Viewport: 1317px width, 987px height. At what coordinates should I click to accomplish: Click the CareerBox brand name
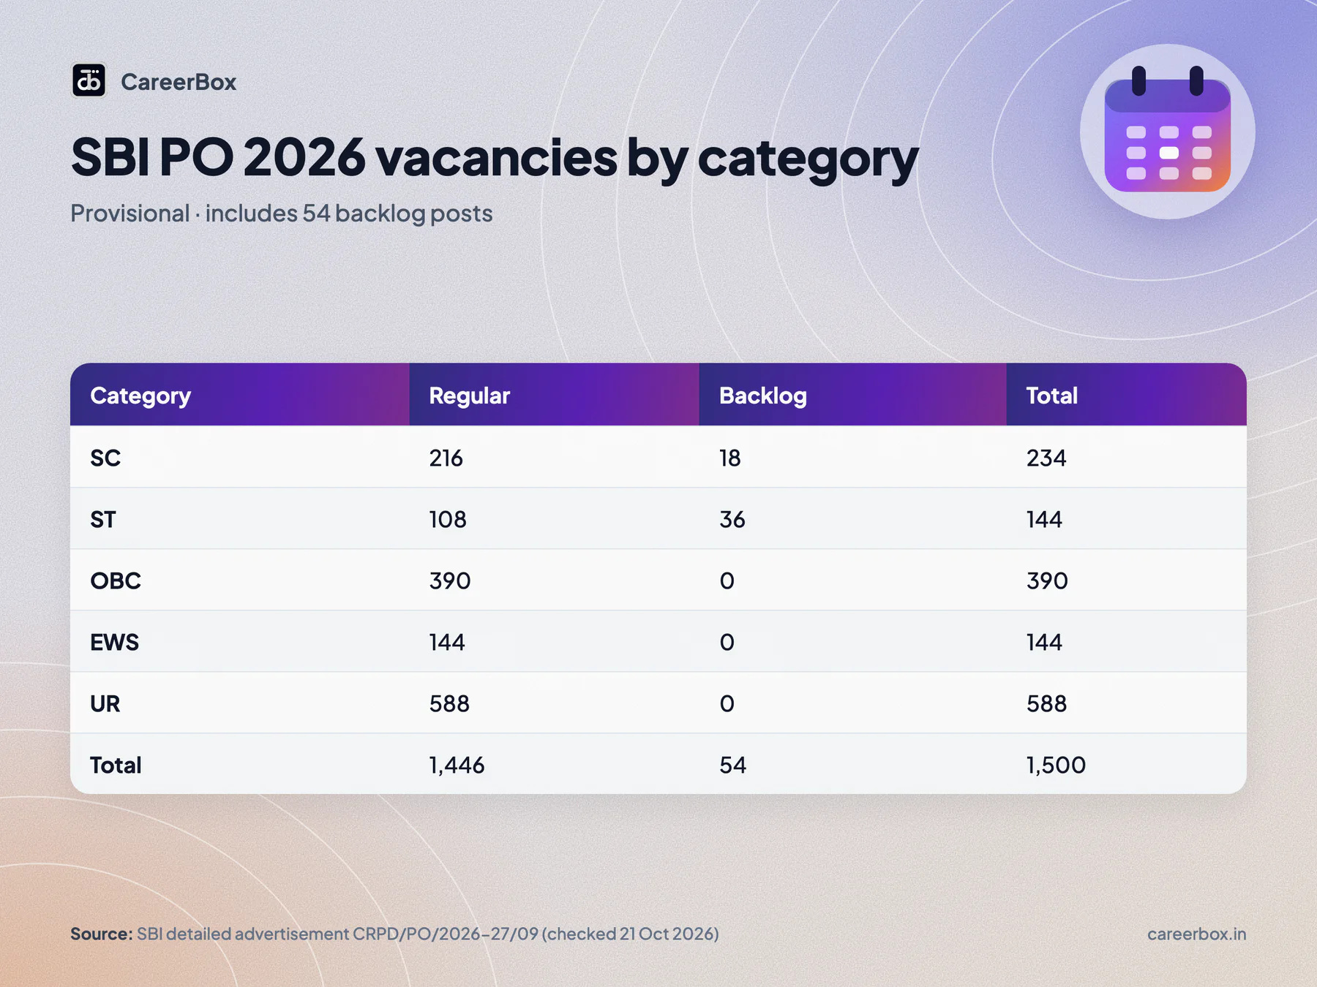click(x=179, y=82)
